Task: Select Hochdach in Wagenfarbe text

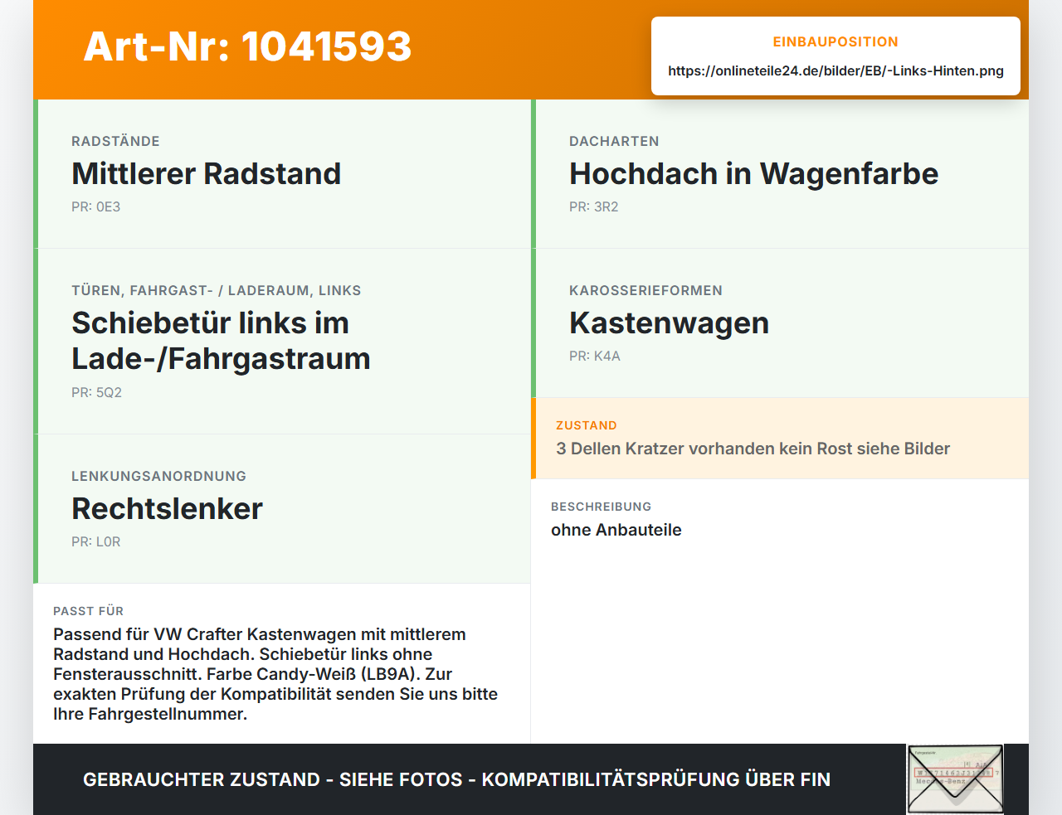Action: pos(753,174)
